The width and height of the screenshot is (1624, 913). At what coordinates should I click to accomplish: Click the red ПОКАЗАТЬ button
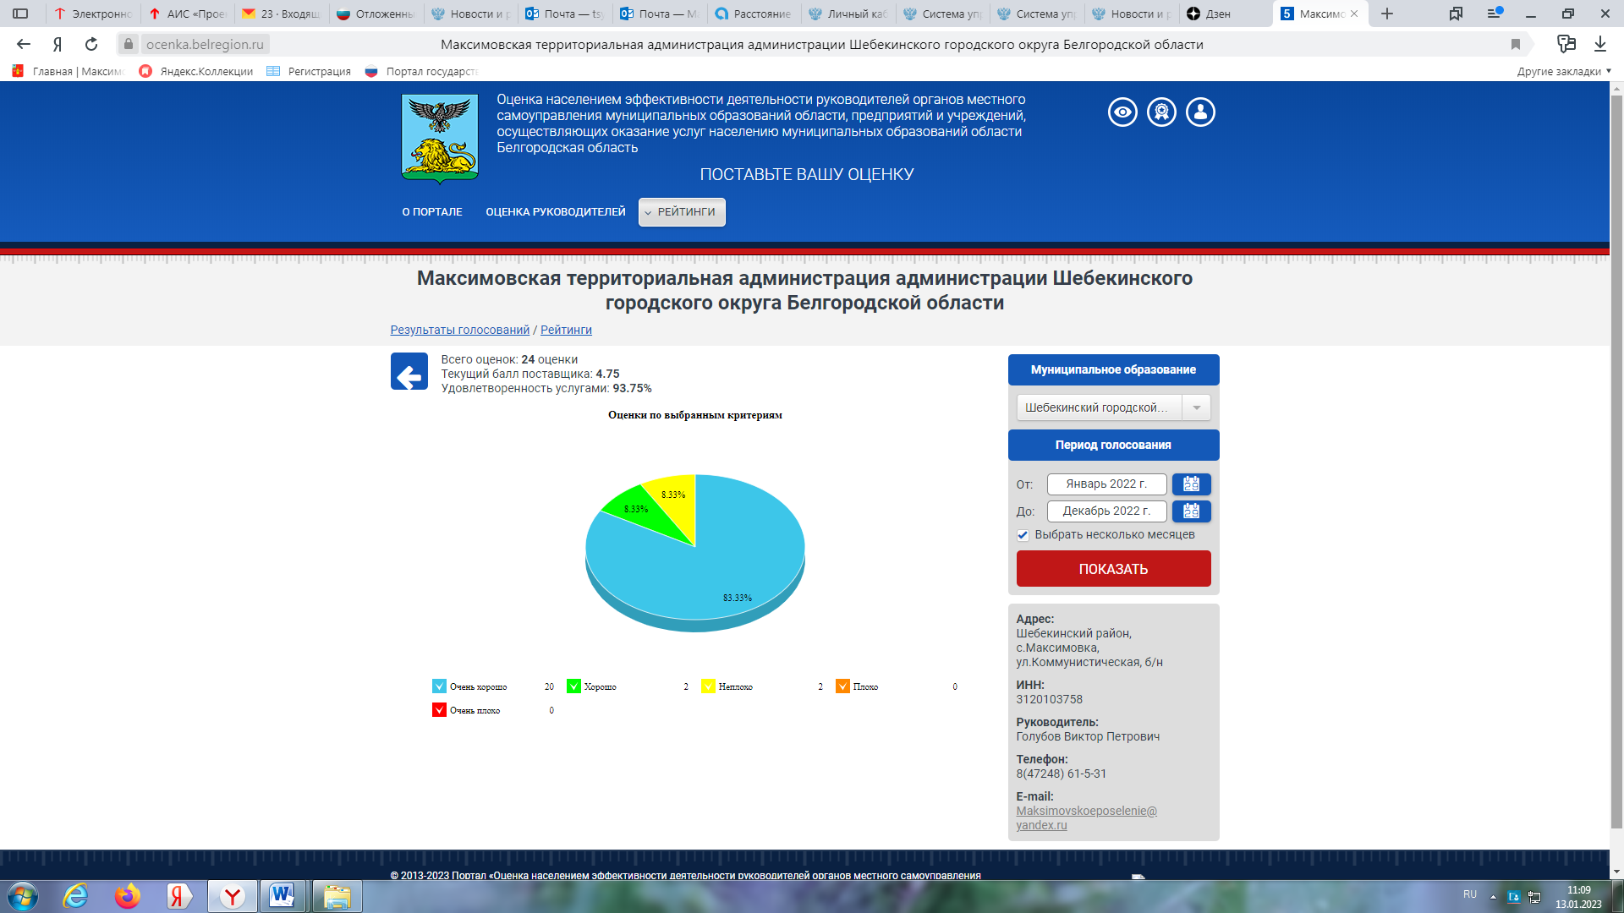click(x=1113, y=569)
